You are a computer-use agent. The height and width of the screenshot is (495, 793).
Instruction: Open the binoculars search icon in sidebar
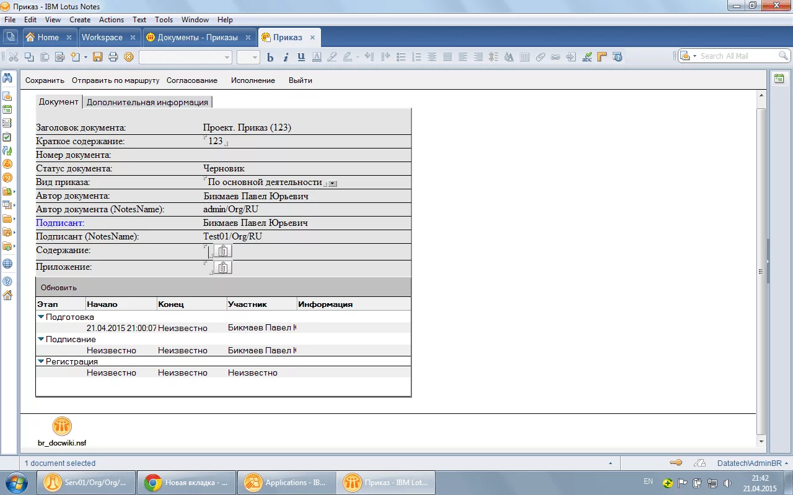(x=7, y=78)
